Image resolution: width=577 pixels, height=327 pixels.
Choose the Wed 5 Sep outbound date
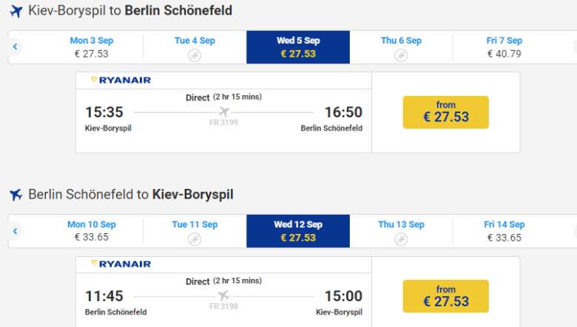(297, 47)
